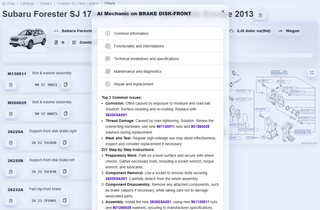Click document icon beside the page title
320x210 pixels.
[260, 15]
